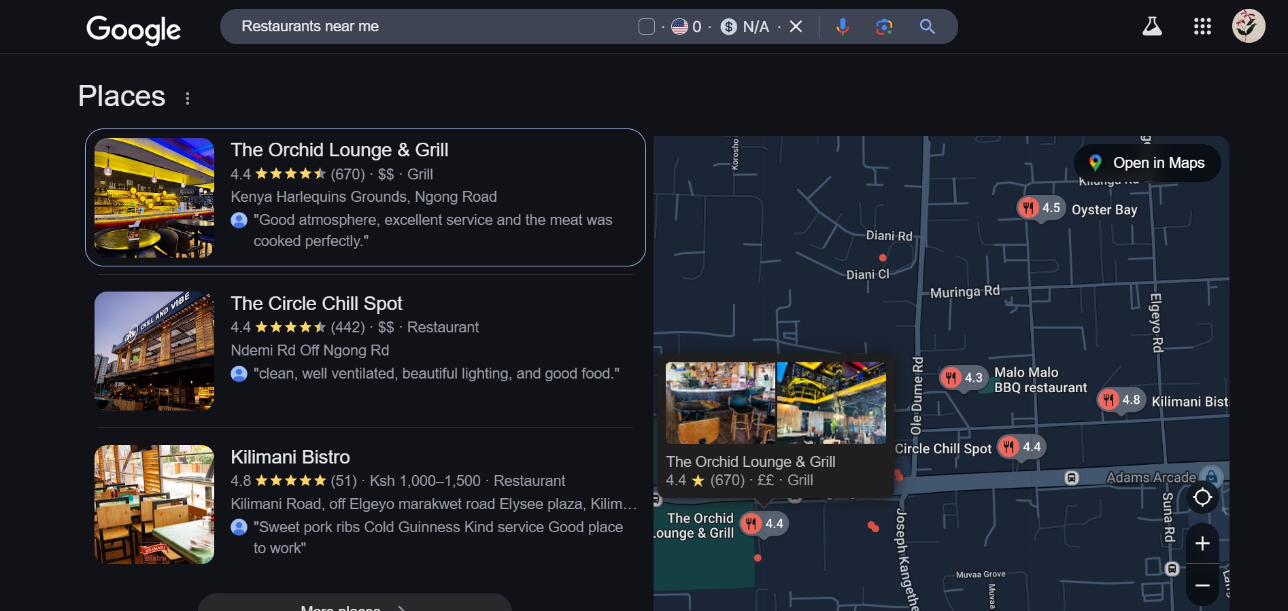Toggle the checkbox in the search bar
Viewport: 1288px width, 611px height.
647,27
